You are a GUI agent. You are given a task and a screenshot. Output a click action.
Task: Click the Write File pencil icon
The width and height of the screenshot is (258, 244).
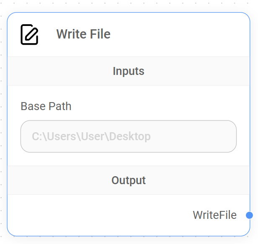click(29, 34)
